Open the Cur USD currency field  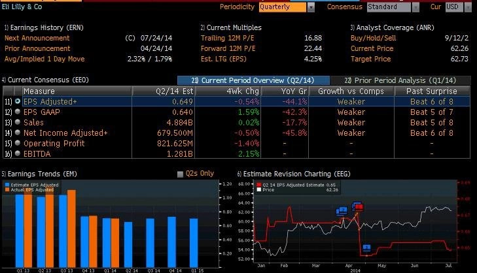point(455,7)
